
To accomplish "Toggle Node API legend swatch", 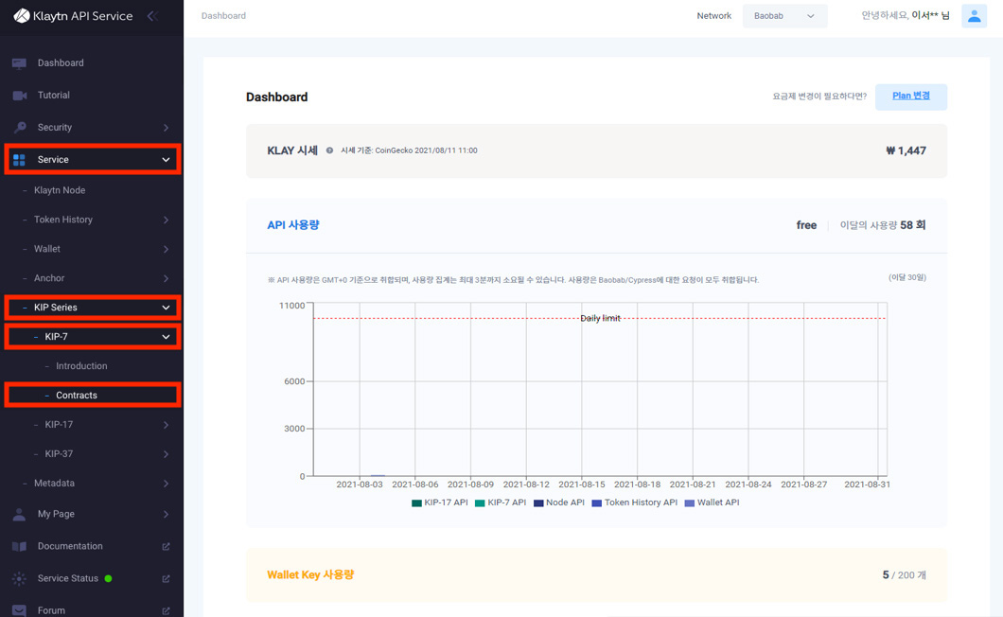I will [538, 503].
